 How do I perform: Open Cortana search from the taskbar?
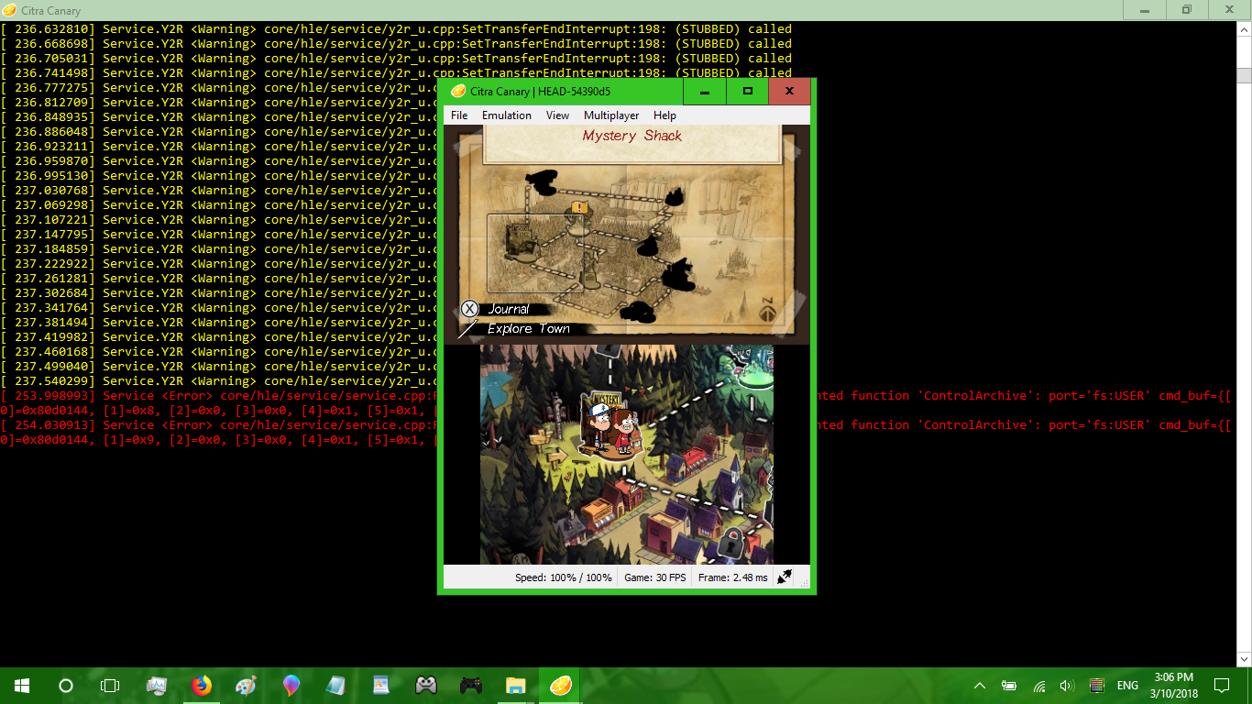(66, 686)
